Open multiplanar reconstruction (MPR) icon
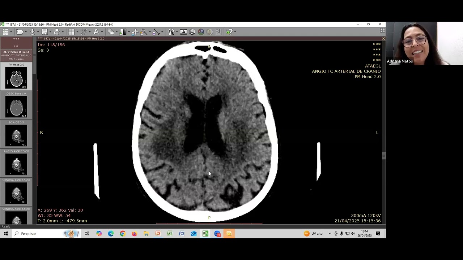The image size is (463, 260). coord(192,32)
